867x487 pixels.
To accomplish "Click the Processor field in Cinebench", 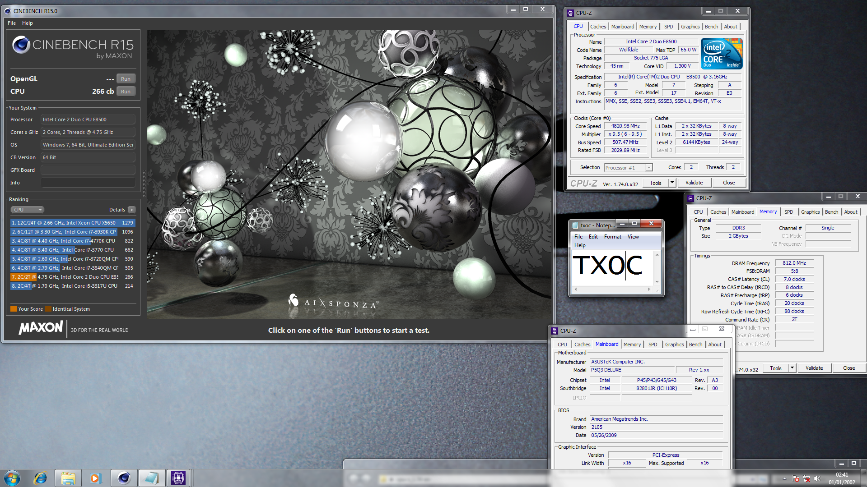I will (x=88, y=119).
